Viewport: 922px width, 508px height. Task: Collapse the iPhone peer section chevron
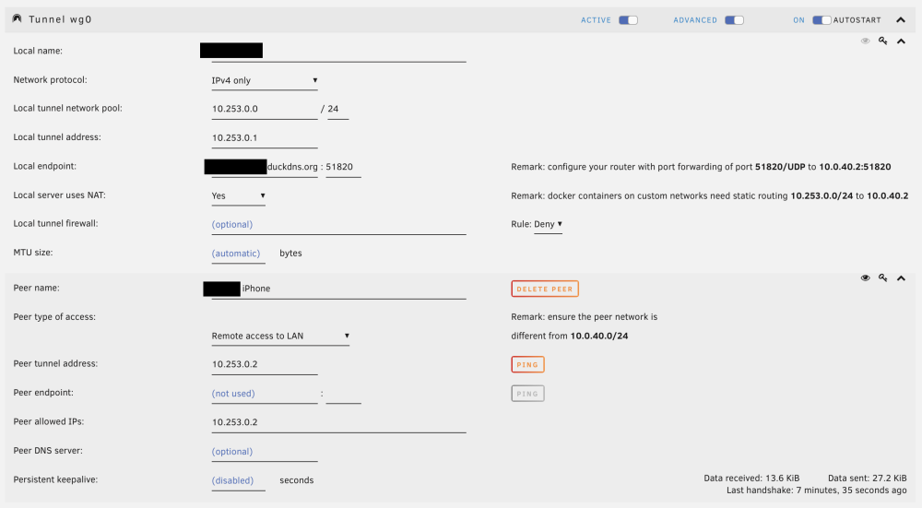[x=901, y=278]
